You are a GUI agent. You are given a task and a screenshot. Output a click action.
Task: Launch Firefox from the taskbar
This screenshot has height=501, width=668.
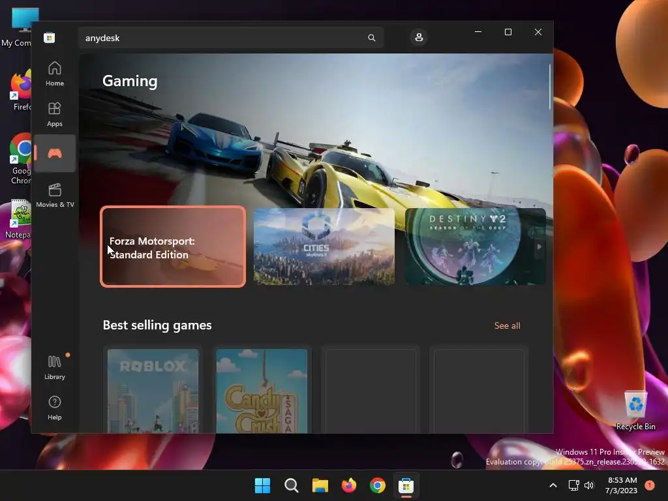pos(349,485)
